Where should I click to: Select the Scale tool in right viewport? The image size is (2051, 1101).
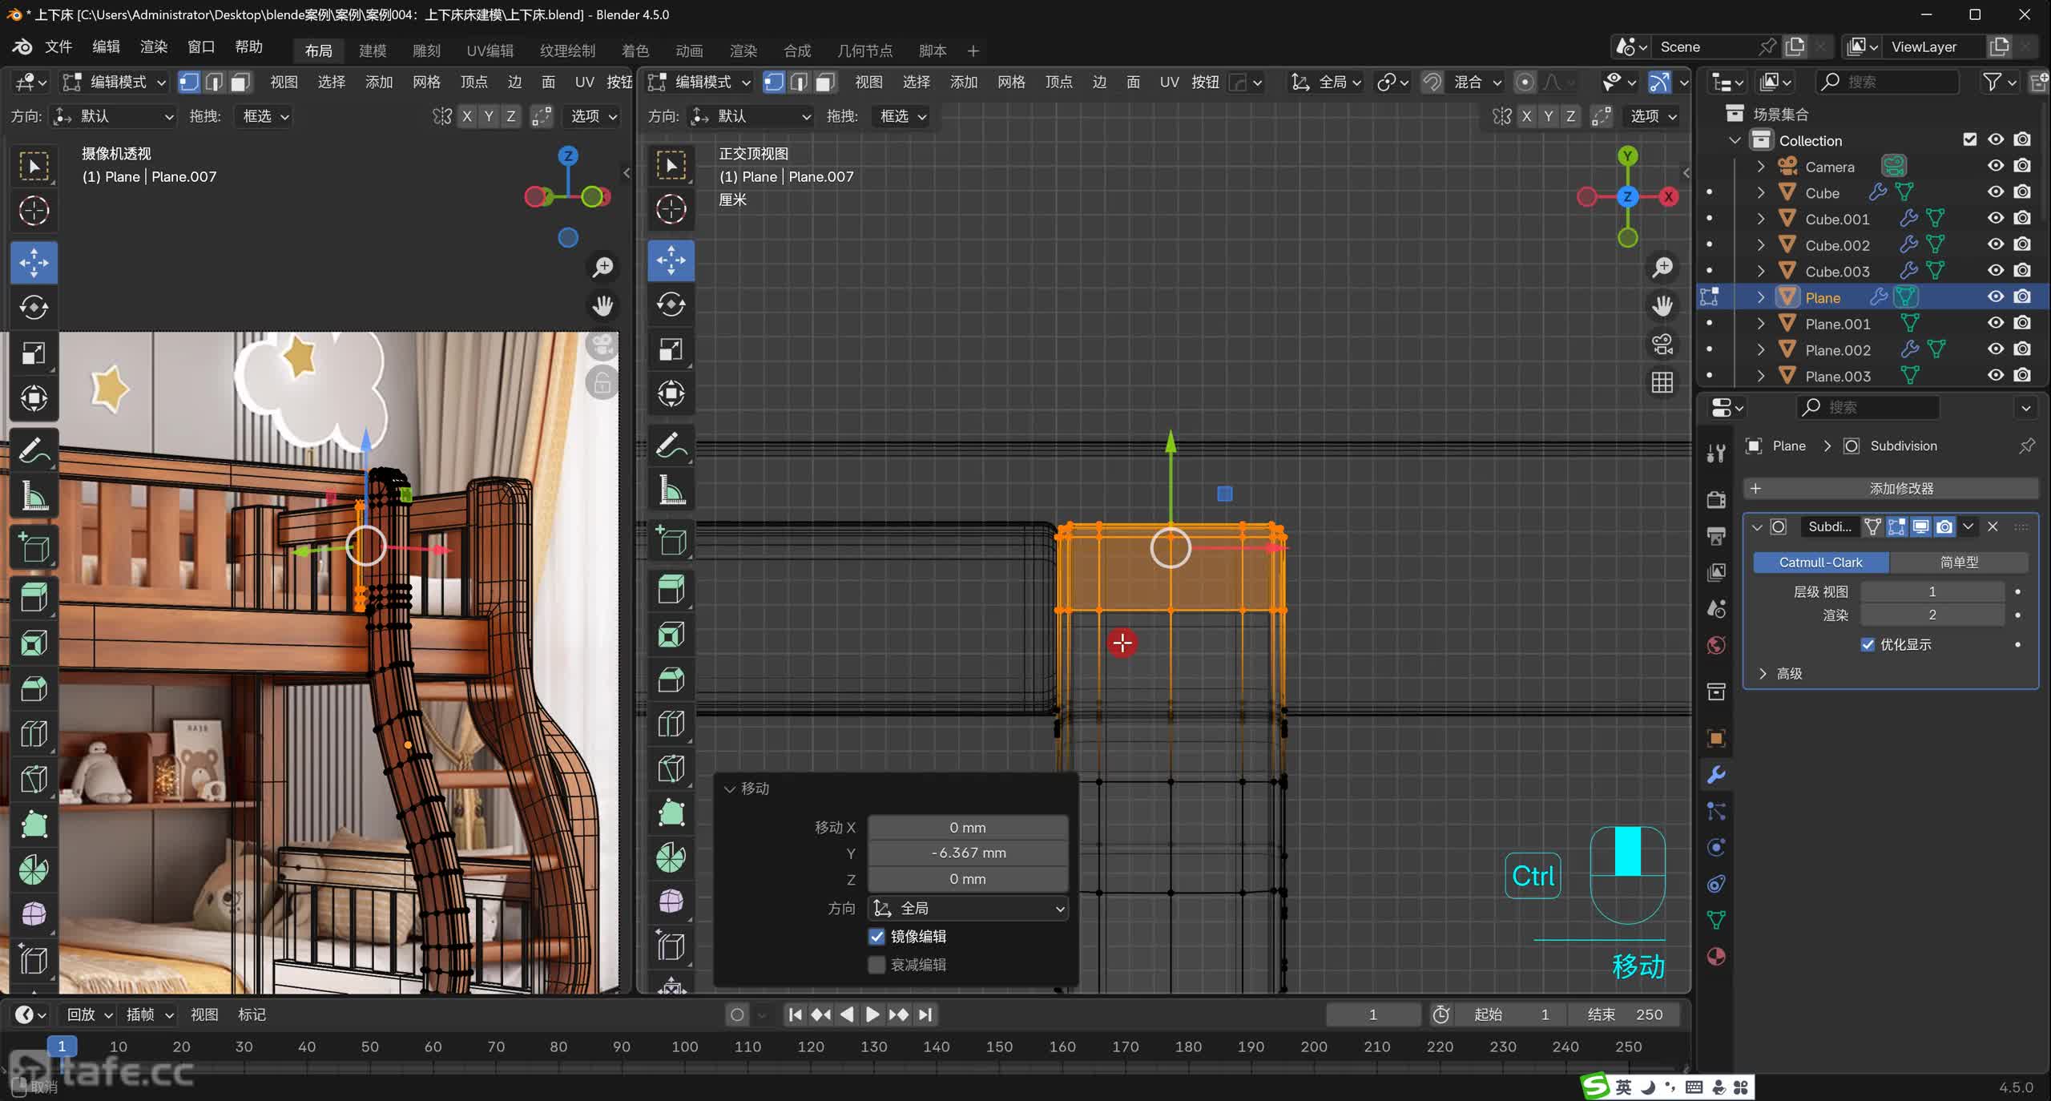(671, 349)
